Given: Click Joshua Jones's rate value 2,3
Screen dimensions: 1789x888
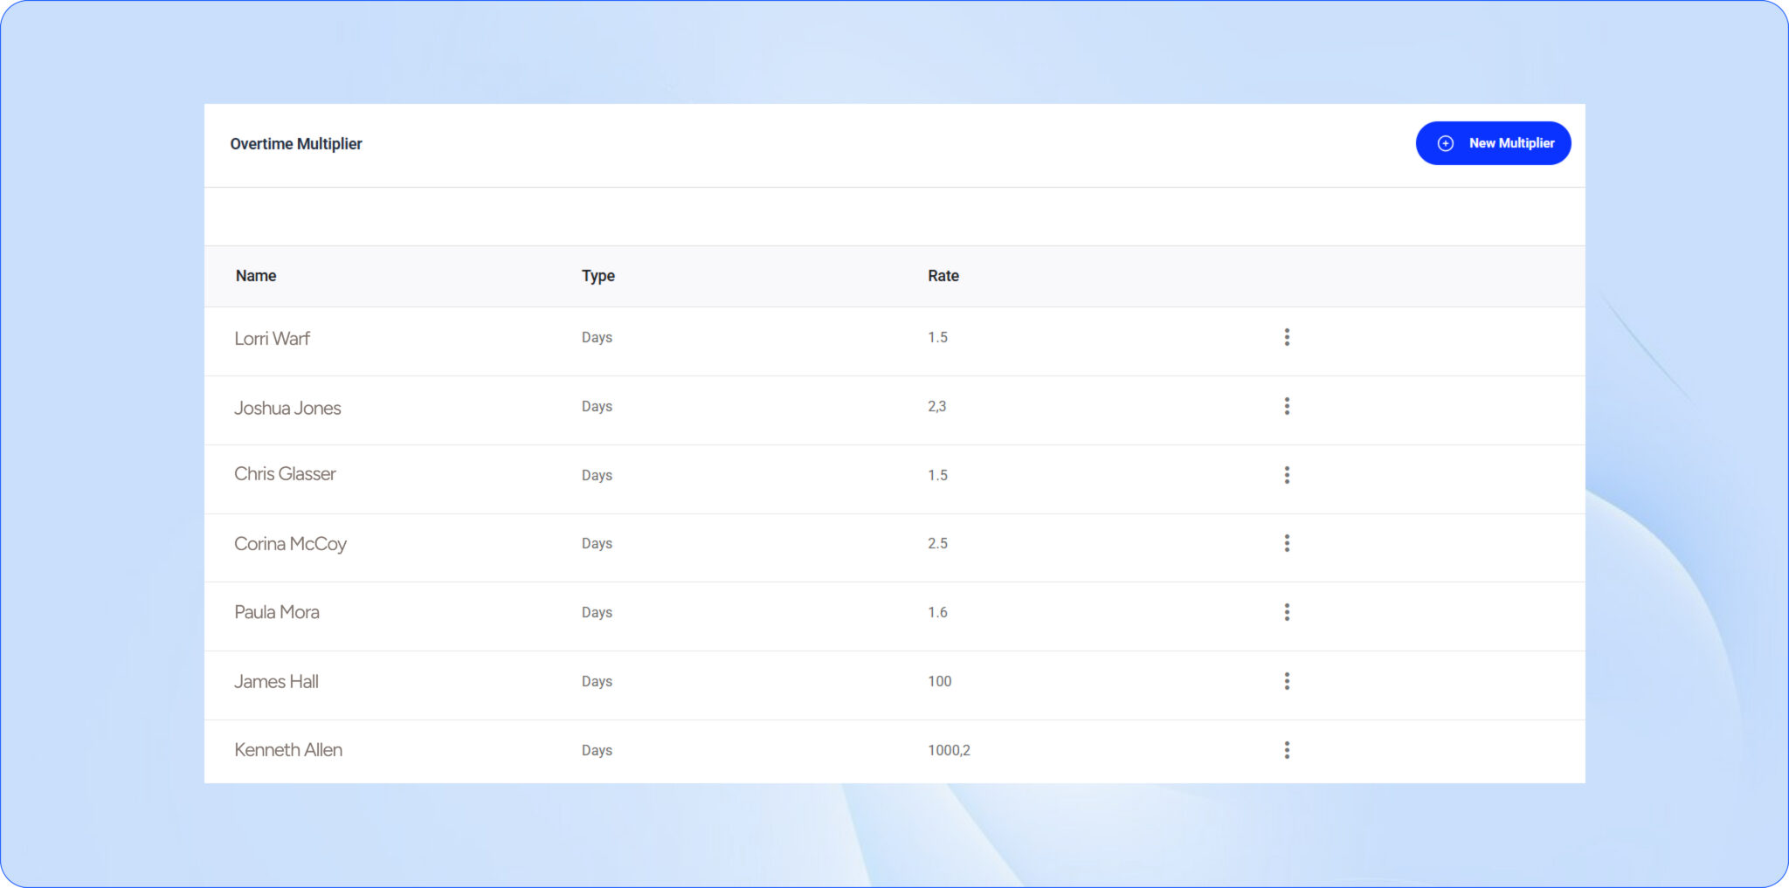Looking at the screenshot, I should [x=936, y=407].
